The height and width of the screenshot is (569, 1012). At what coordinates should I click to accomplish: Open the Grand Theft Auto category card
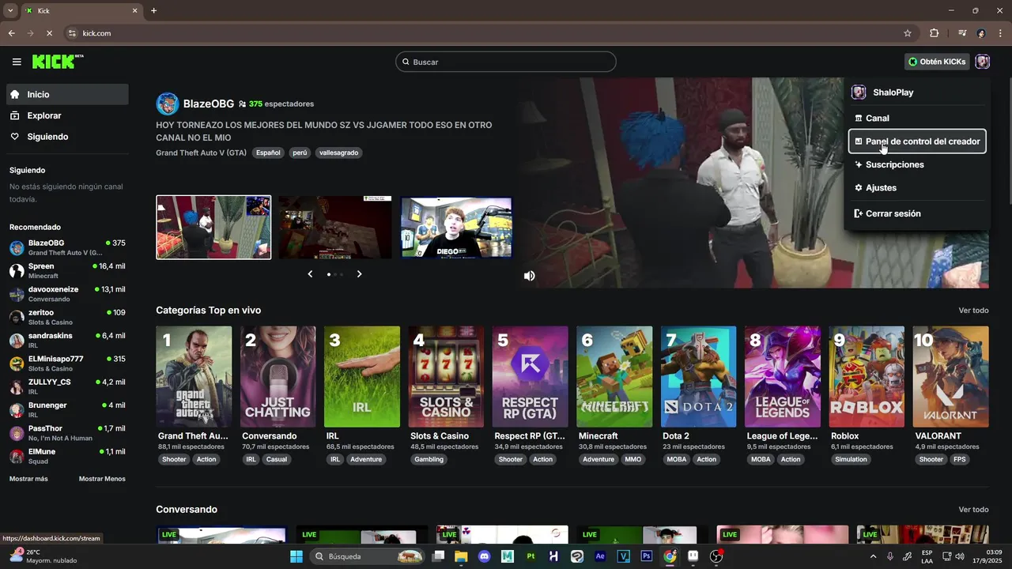pyautogui.click(x=194, y=377)
